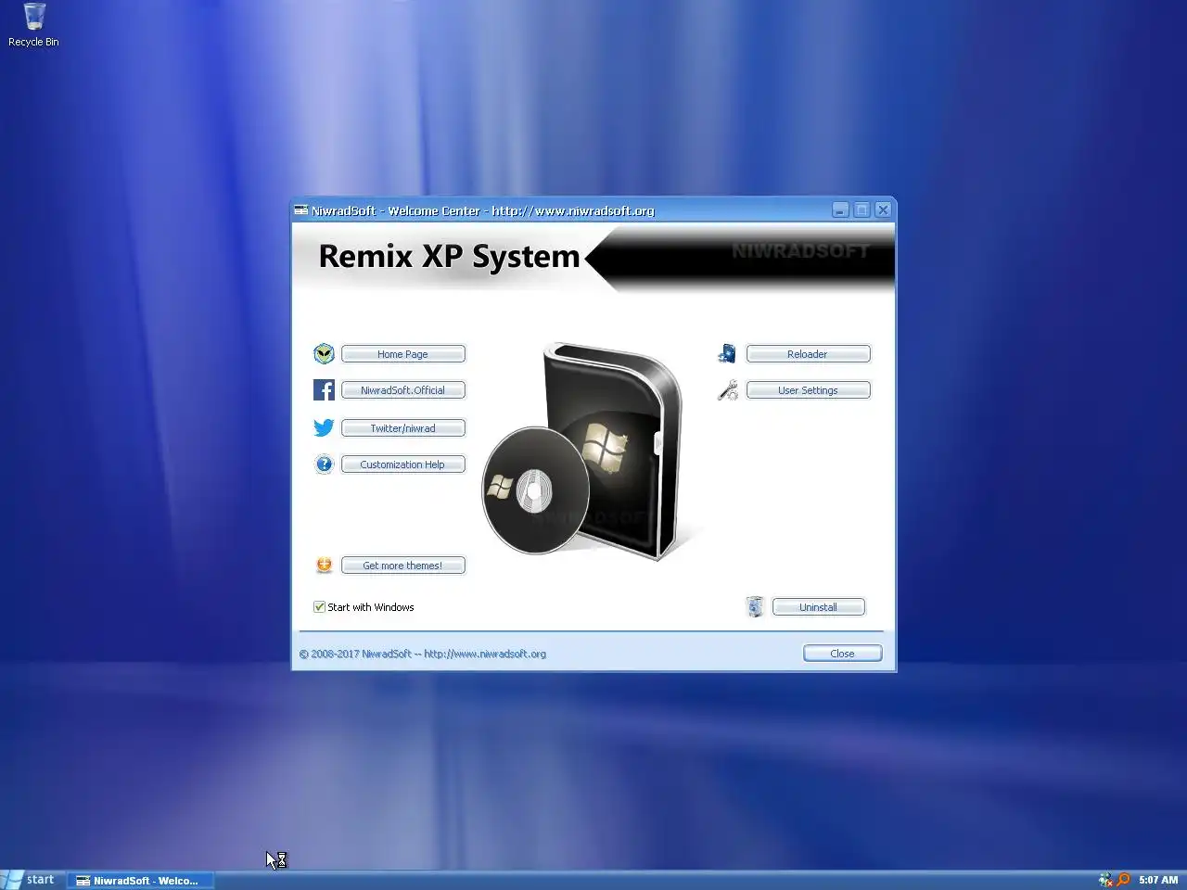Click the orange Get more themes icon

pyautogui.click(x=324, y=565)
